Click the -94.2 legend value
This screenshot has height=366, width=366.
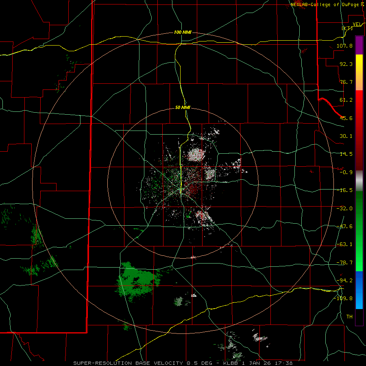(x=344, y=280)
